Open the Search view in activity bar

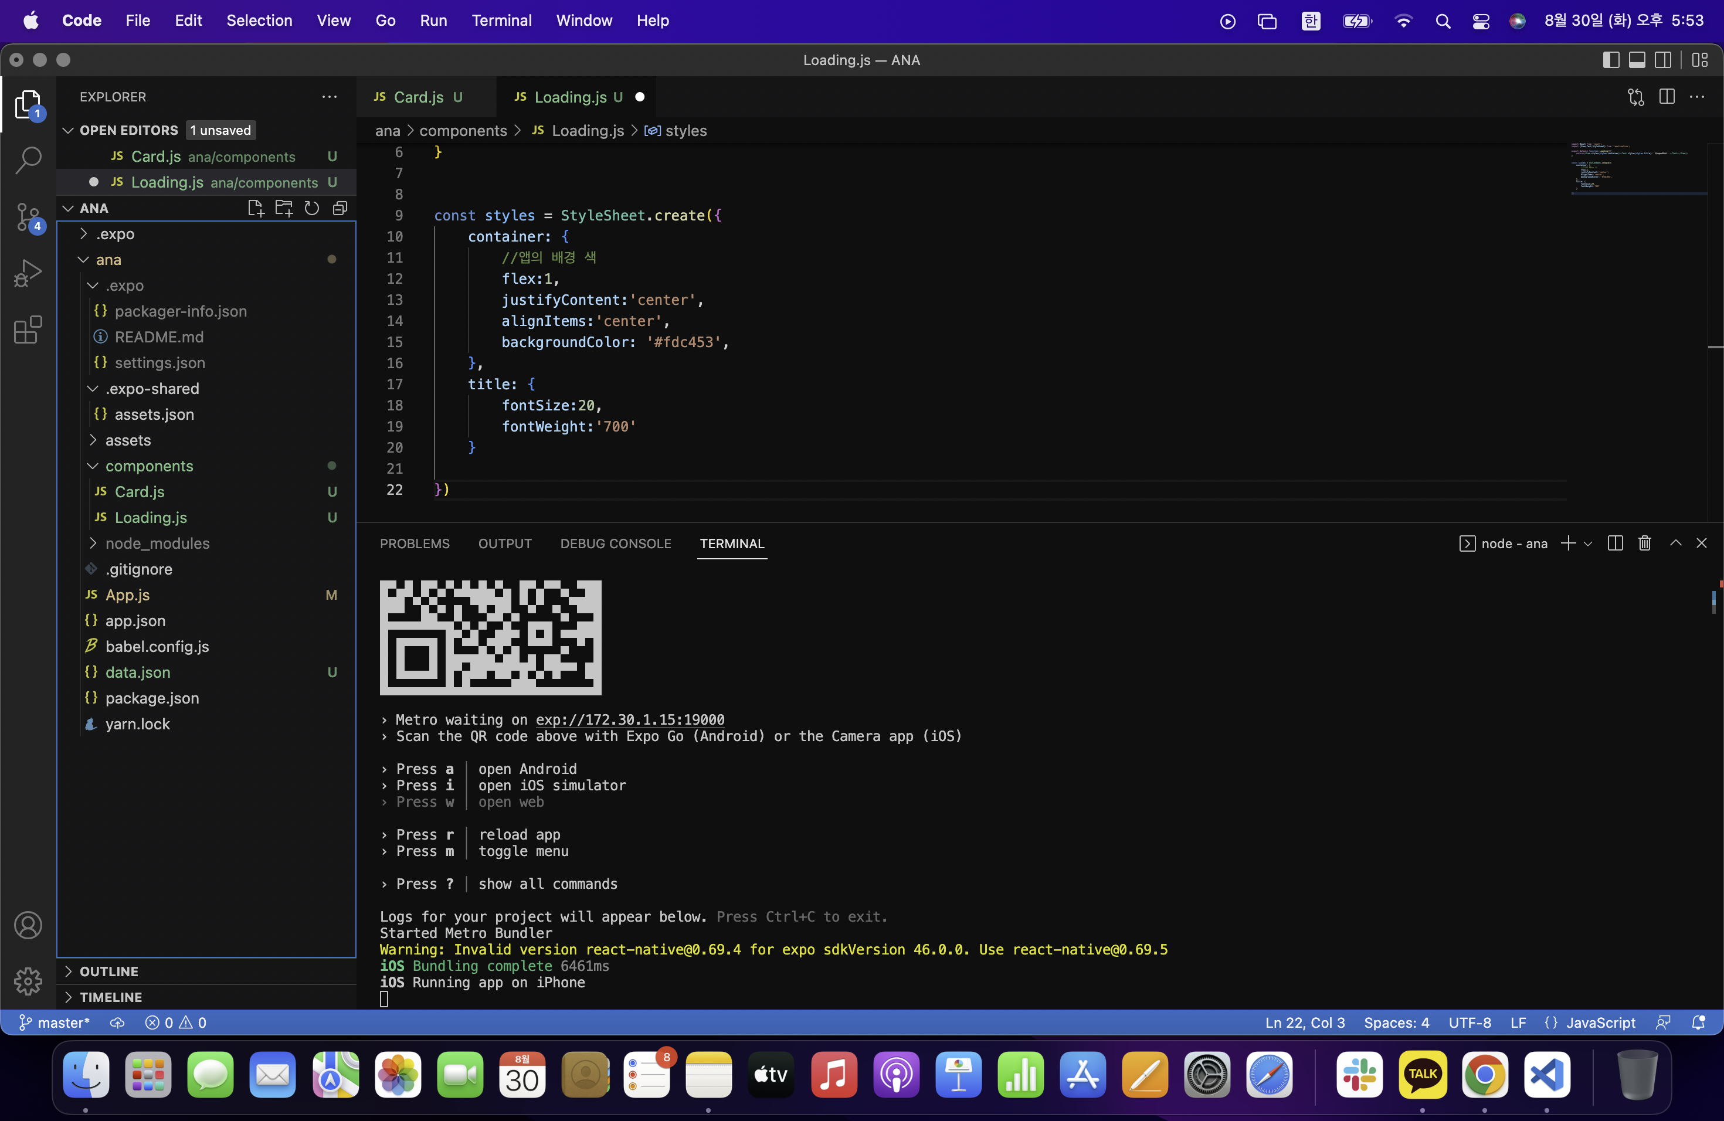point(28,160)
